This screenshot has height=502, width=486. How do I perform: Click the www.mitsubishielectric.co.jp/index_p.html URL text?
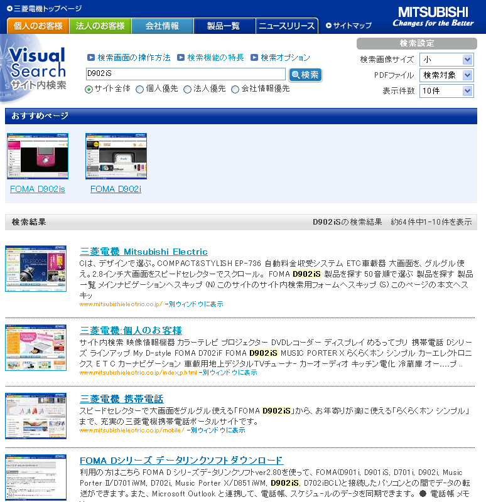tap(138, 373)
